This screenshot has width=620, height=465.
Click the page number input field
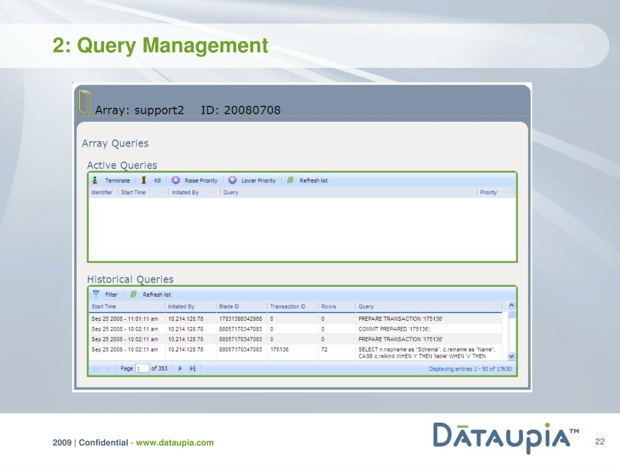pos(142,368)
